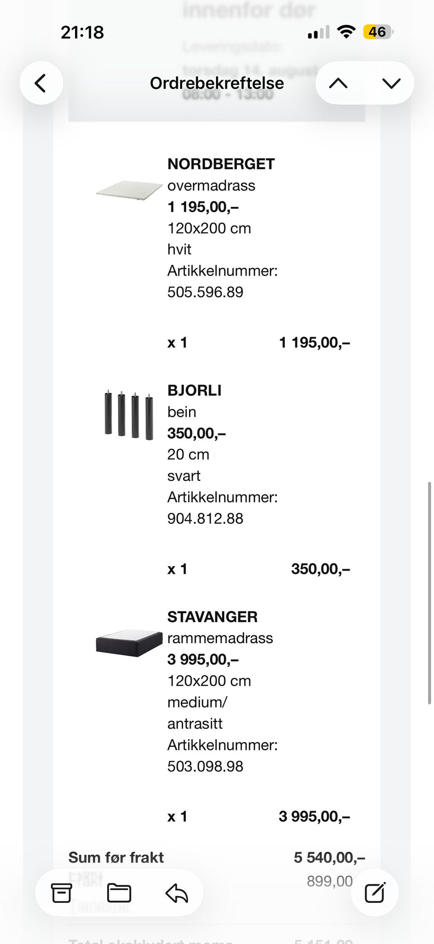Open the NORDBERGET overmadrass product image
The height and width of the screenshot is (944, 434).
point(129,190)
